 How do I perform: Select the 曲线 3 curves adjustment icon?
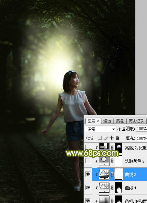tap(104, 174)
